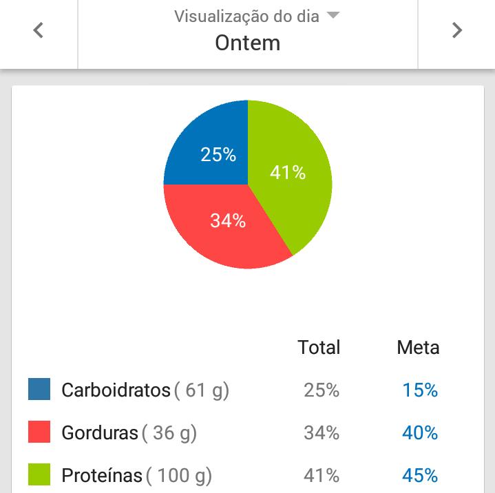Viewport: 495px width, 493px height.
Task: Edit the Gorduras 40% meta value
Action: coord(420,433)
